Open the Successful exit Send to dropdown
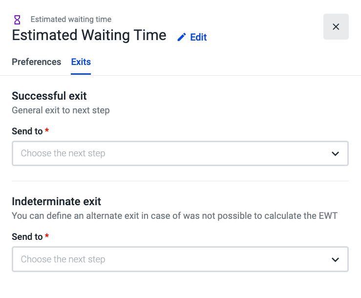 click(x=180, y=153)
